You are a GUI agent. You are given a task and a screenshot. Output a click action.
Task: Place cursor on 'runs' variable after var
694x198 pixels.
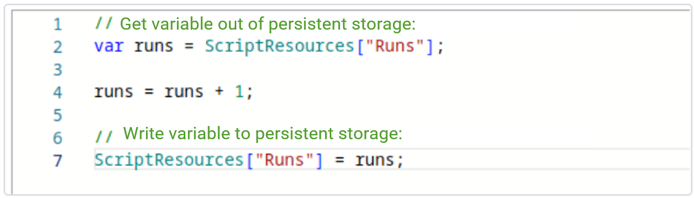tap(153, 47)
